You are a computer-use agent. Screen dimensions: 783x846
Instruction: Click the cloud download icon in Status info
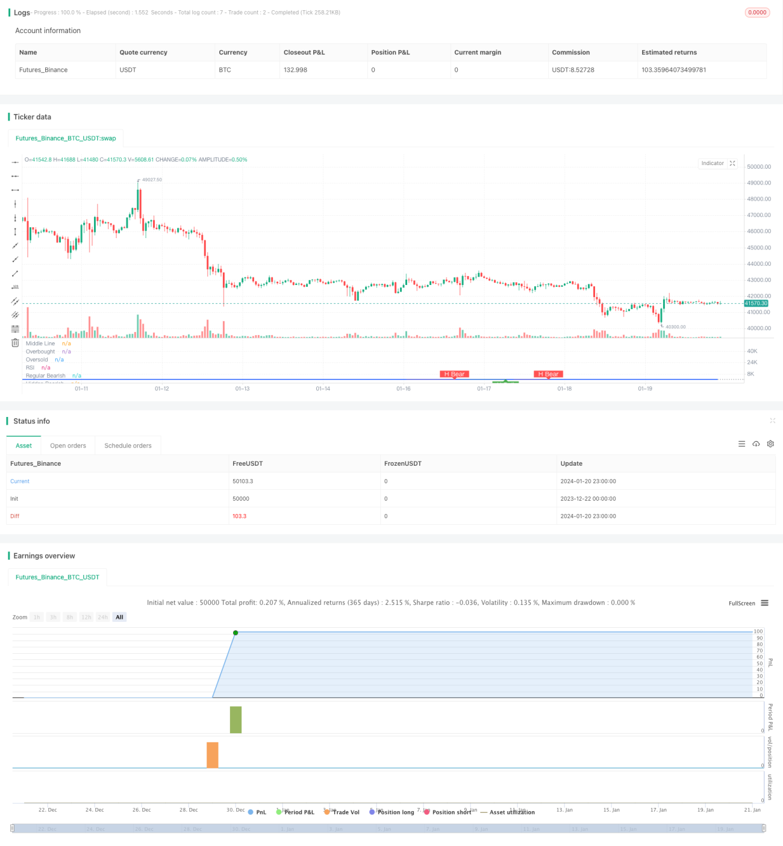[756, 444]
